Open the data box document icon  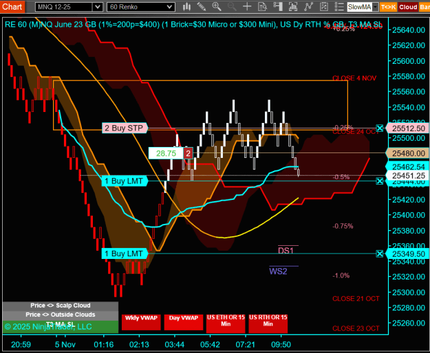(262, 7)
